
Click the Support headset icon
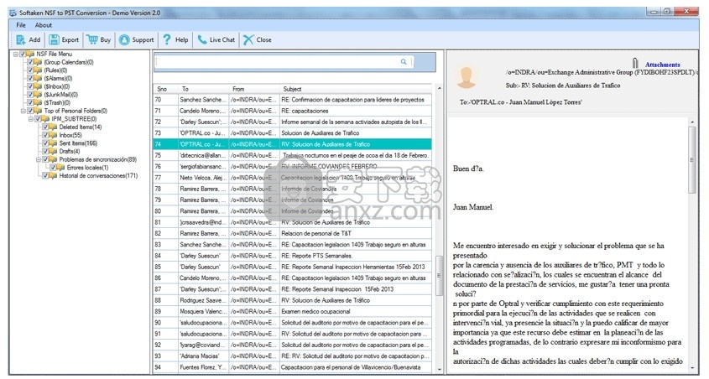124,39
